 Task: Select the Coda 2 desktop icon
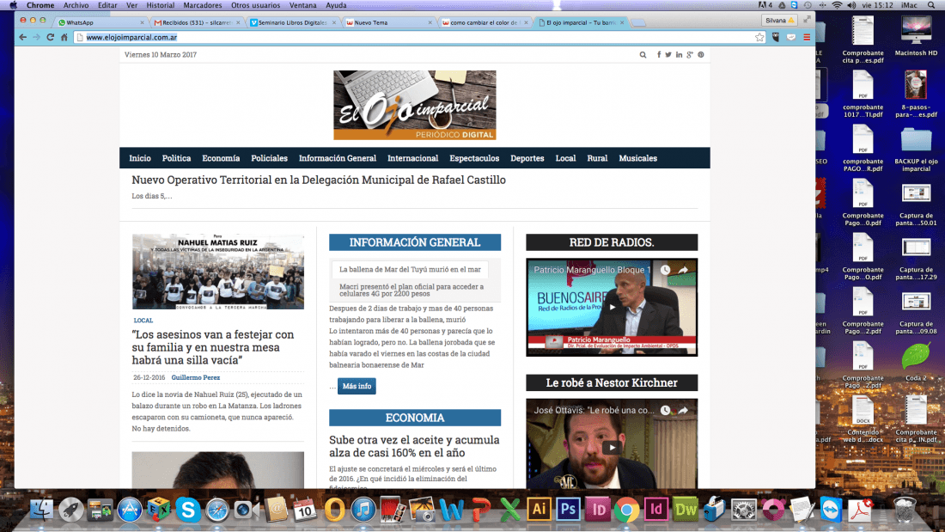(916, 361)
